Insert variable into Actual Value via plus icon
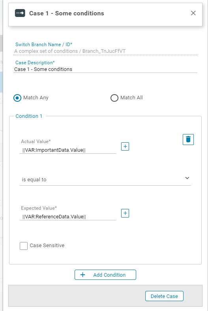The image size is (208, 311). [x=125, y=146]
